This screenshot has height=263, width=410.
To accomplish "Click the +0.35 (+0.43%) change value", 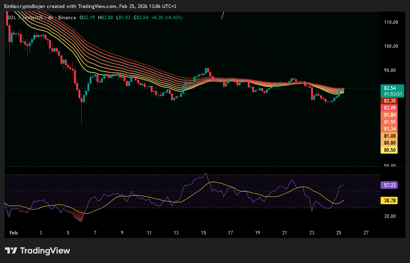I will point(167,18).
